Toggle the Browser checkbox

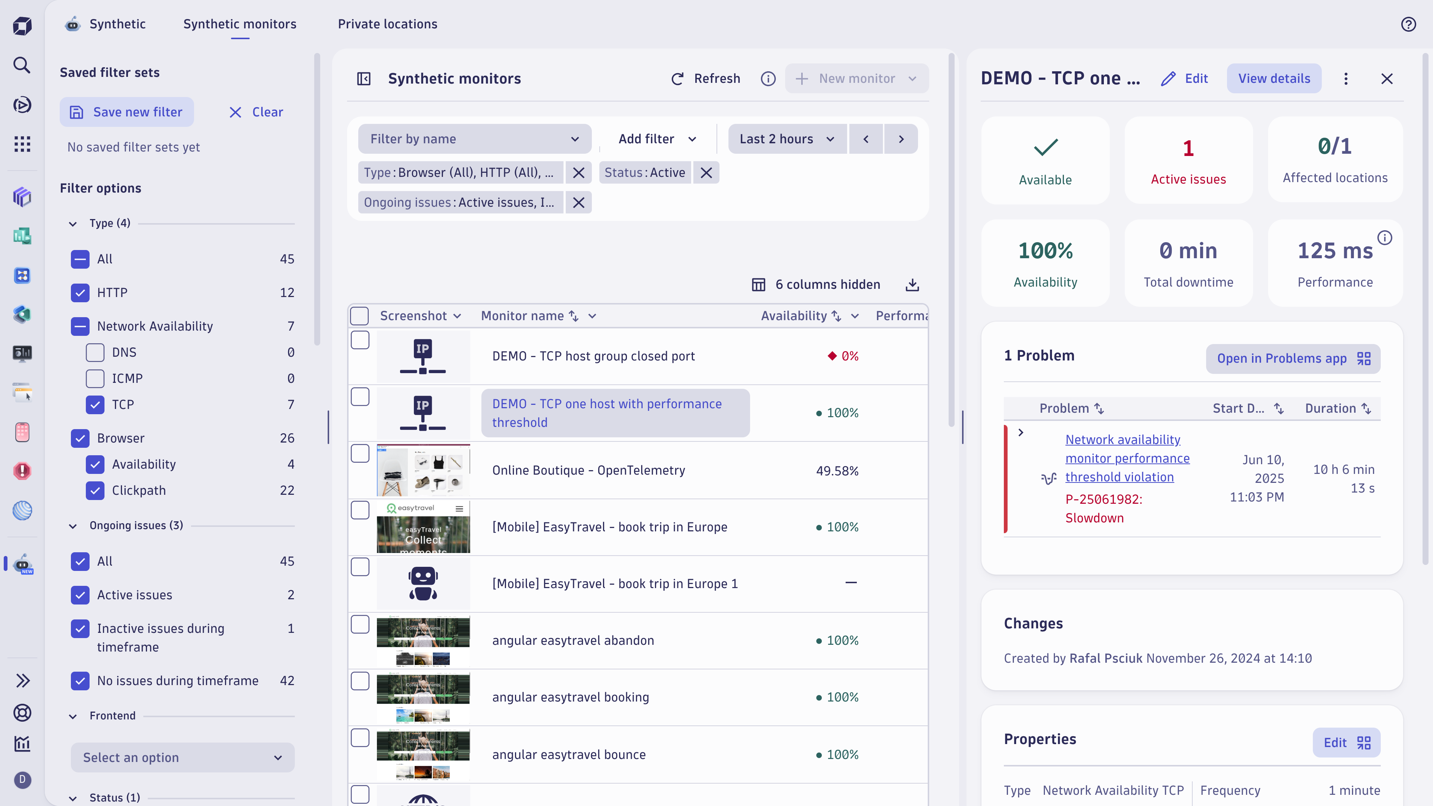pyautogui.click(x=80, y=438)
